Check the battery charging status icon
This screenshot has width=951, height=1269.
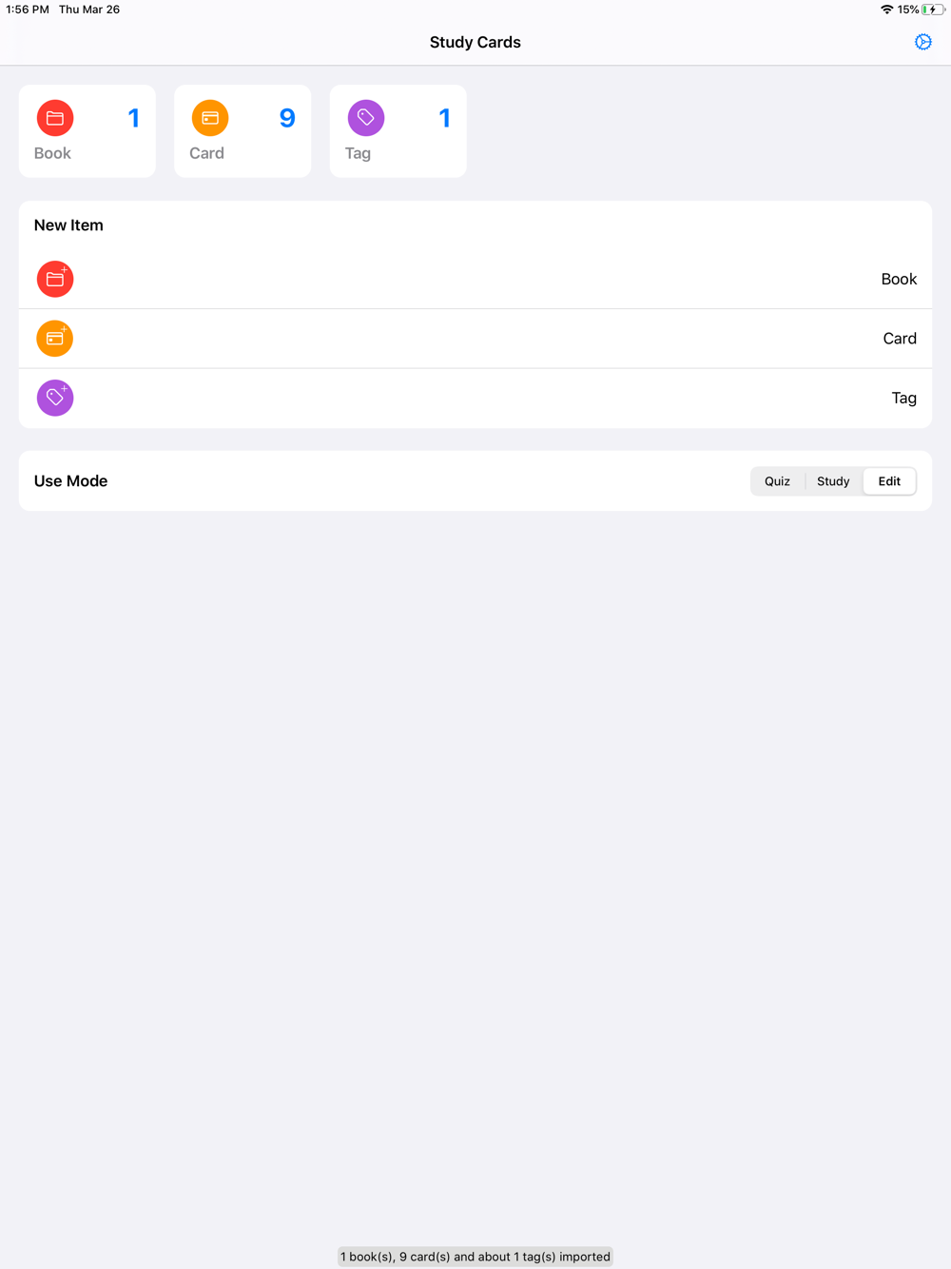(x=933, y=10)
